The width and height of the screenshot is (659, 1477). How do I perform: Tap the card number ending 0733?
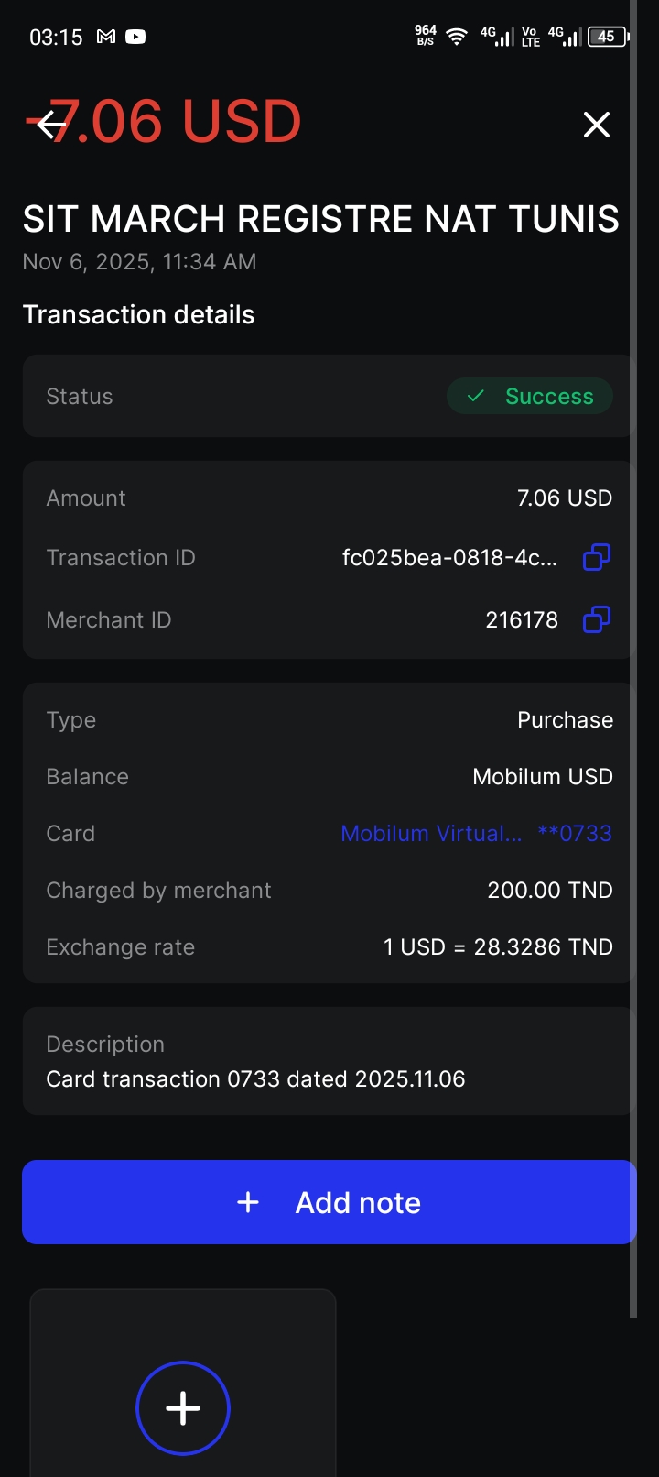coord(575,833)
